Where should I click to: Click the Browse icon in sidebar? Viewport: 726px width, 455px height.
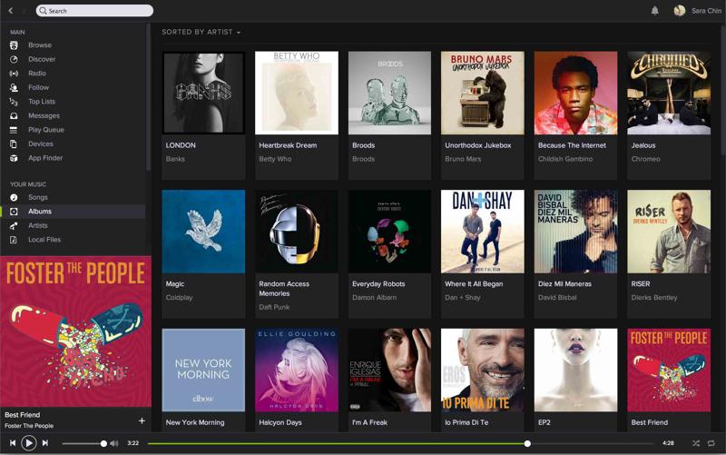(14, 45)
